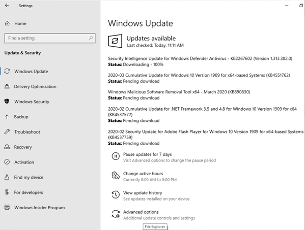Restore down the Settings window
Screen dimensions: 305x230
pyautogui.click(x=301, y=6)
